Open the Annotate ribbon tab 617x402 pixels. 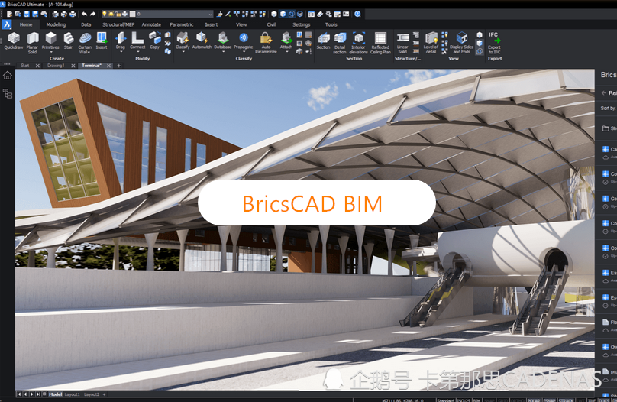pyautogui.click(x=151, y=24)
